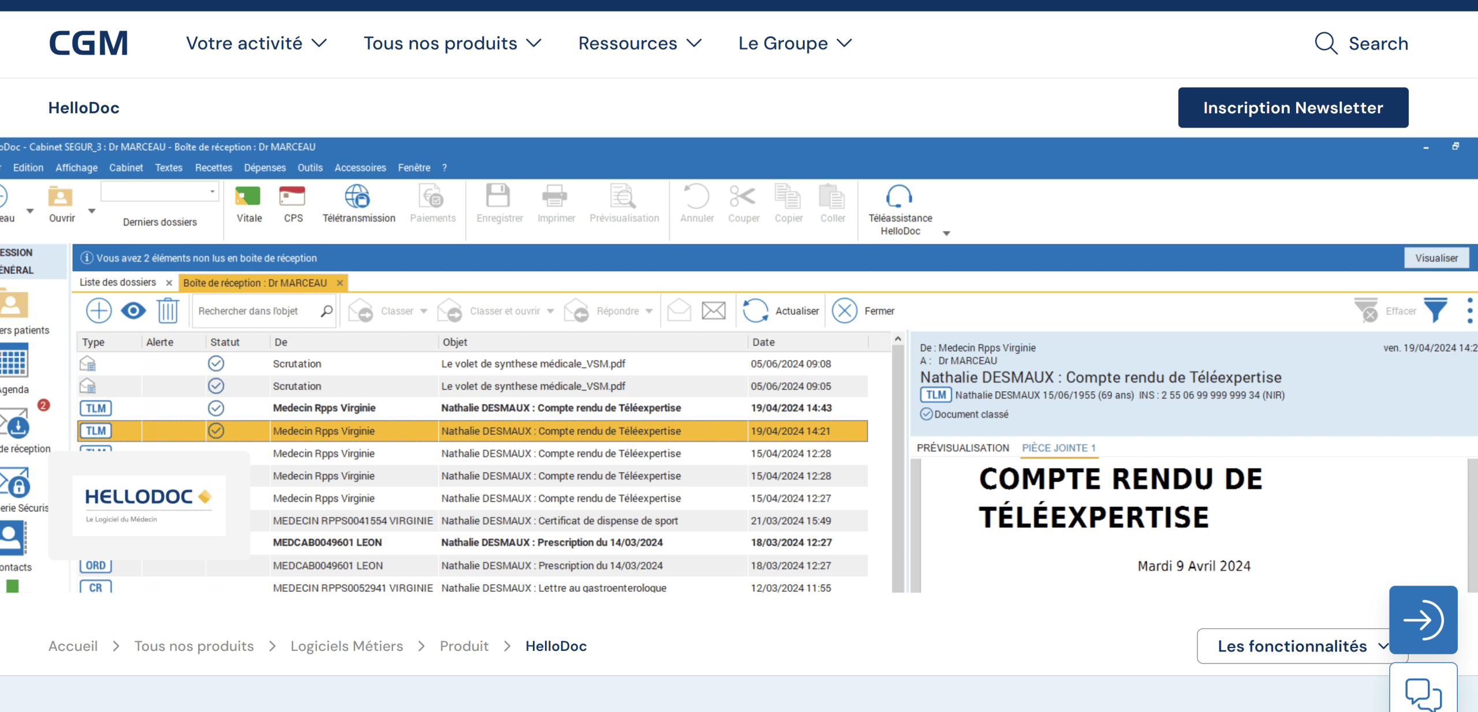
Task: Click the blue plus add icon
Action: [x=99, y=311]
